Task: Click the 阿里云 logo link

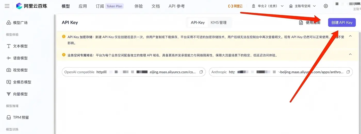Action: tap(235, 6)
